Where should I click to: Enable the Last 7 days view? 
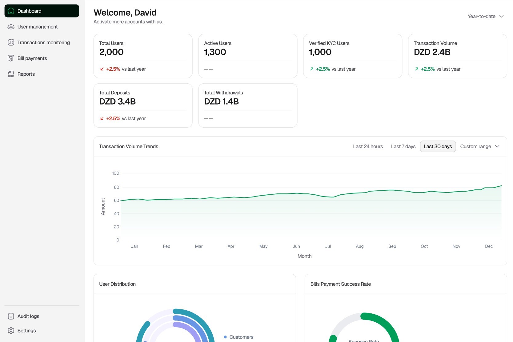pyautogui.click(x=403, y=146)
